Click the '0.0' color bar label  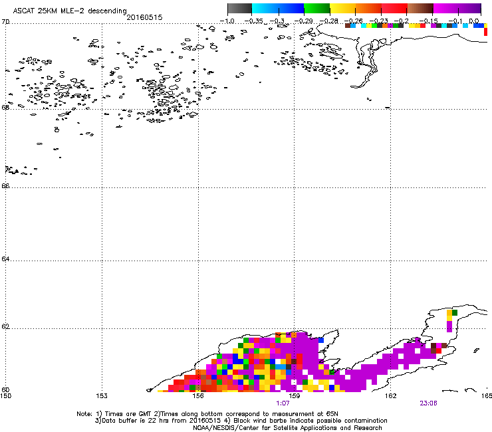[x=474, y=21]
